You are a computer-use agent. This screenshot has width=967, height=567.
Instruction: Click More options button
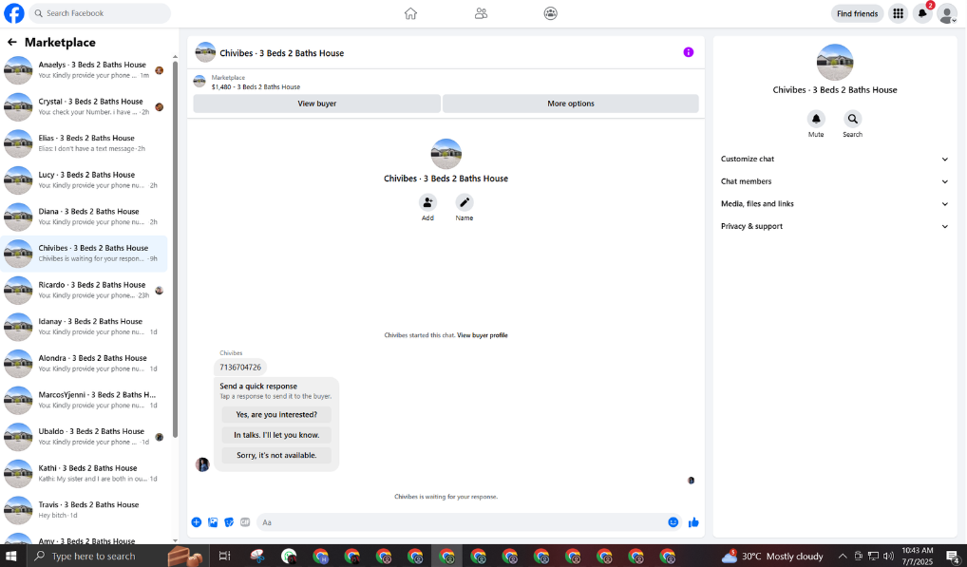(571, 104)
